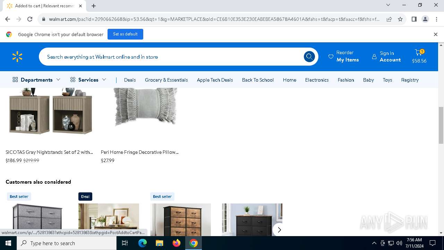Click the Deal-tagged bedroom product thumbnail
Image resolution: width=444 pixels, height=250 pixels.
pos(109,220)
